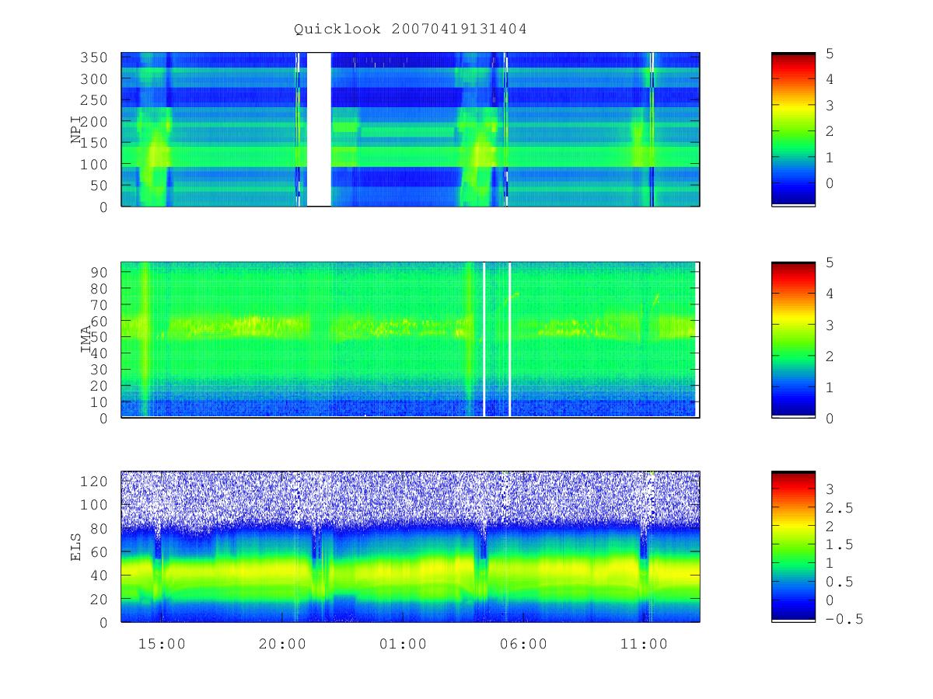Click the plot title Quicklook 20070419131404
933x699 pixels.
(411, 30)
